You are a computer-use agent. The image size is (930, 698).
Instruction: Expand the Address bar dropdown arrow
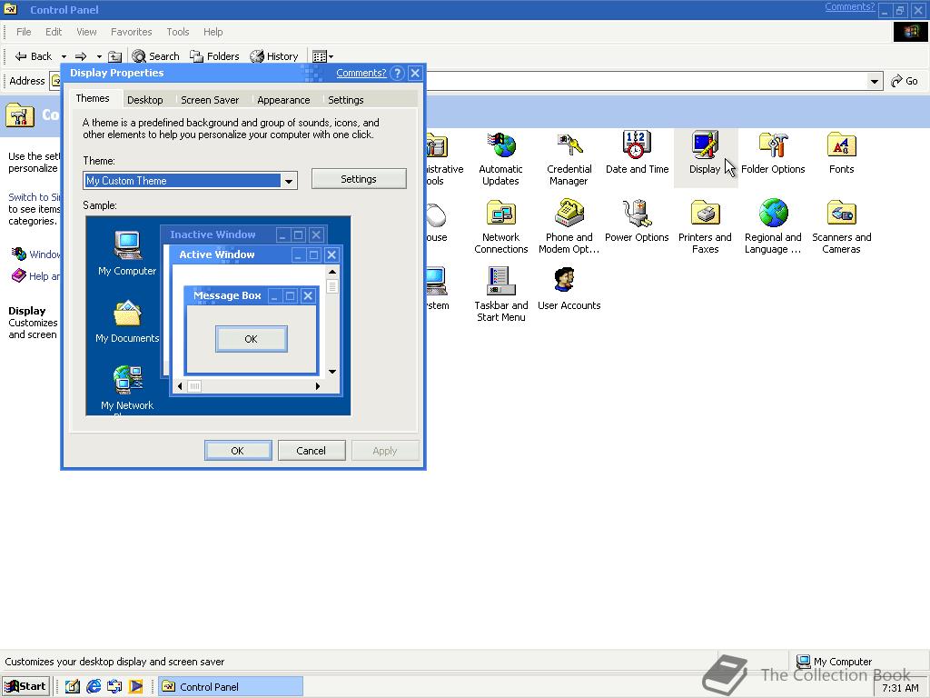click(x=874, y=81)
